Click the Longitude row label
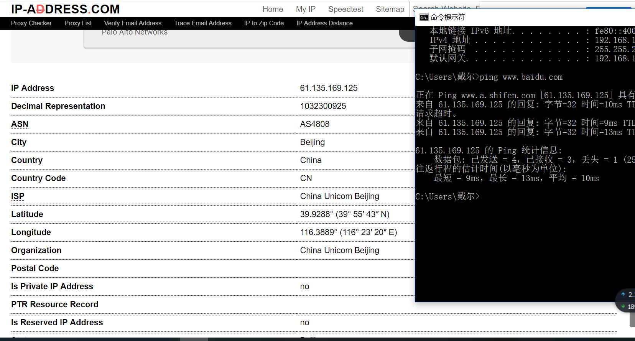 (x=31, y=232)
